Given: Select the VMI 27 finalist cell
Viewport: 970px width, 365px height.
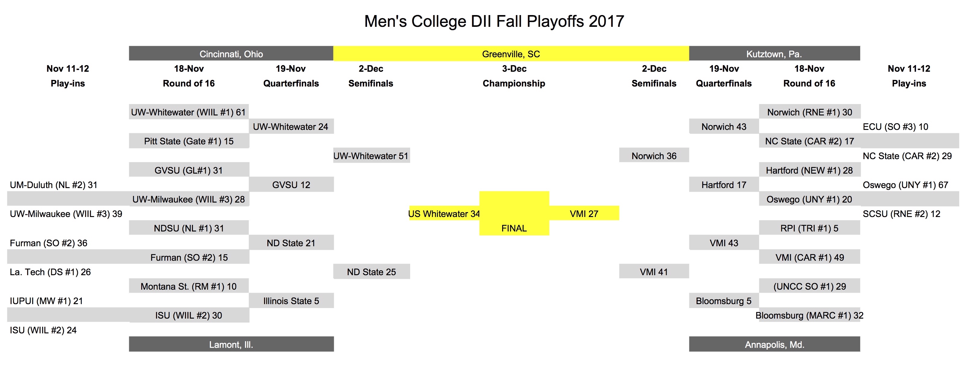Looking at the screenshot, I should [x=584, y=213].
